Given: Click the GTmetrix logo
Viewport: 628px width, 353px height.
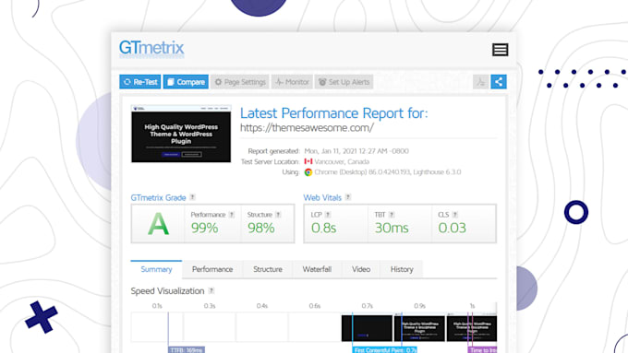Looking at the screenshot, I should click(151, 48).
